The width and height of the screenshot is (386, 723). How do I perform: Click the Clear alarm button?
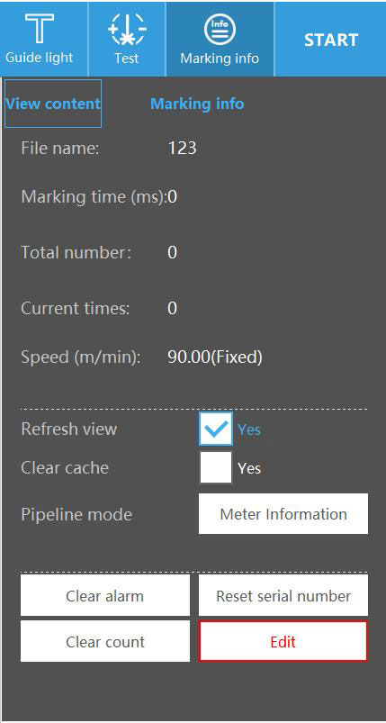click(x=105, y=595)
